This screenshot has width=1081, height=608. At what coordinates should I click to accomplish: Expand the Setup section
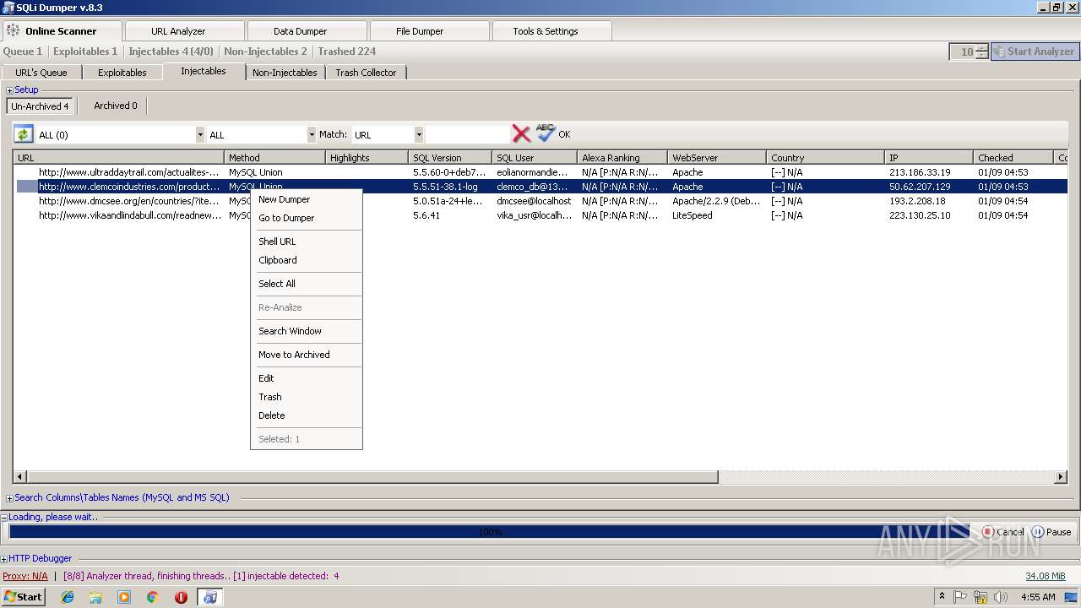[x=10, y=90]
